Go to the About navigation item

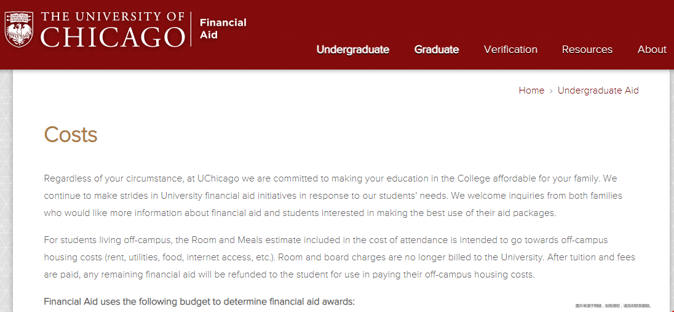(652, 49)
